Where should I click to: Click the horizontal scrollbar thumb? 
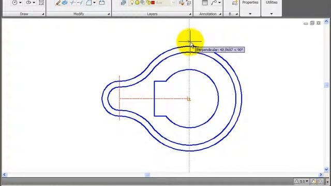pyautogui.click(x=147, y=175)
